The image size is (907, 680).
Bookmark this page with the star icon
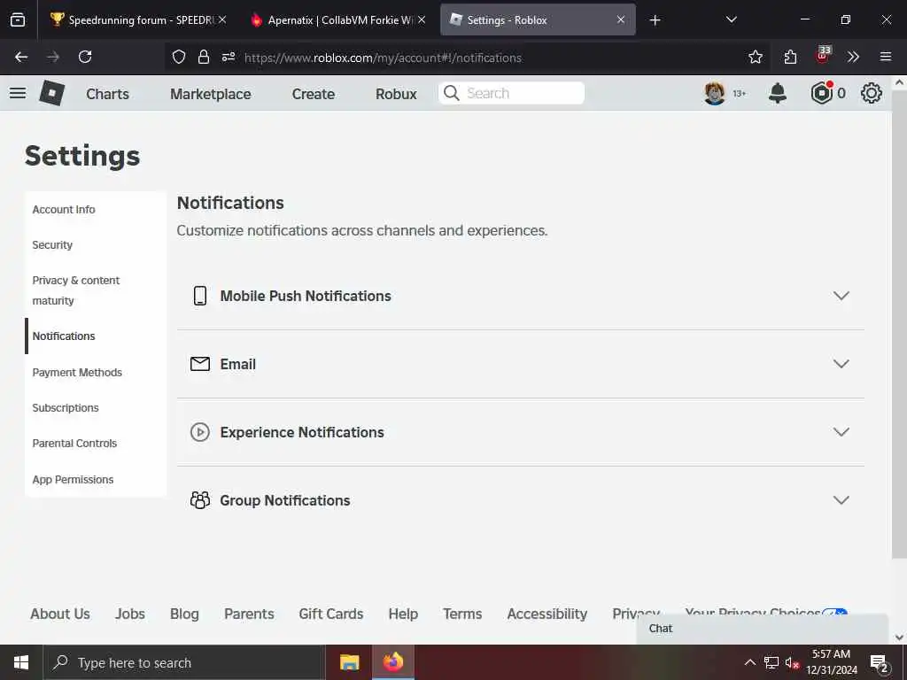coord(755,57)
